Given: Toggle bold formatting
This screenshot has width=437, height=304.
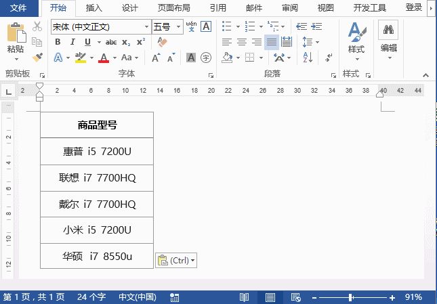Looking at the screenshot, I should (x=58, y=42).
